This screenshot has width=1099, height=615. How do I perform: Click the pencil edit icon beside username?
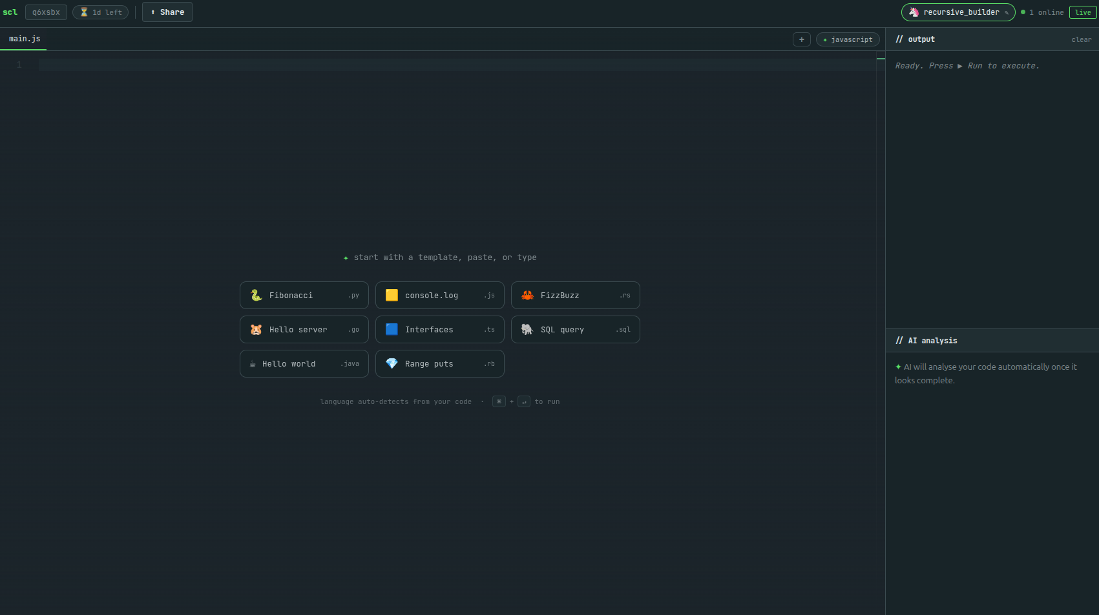tap(1007, 13)
